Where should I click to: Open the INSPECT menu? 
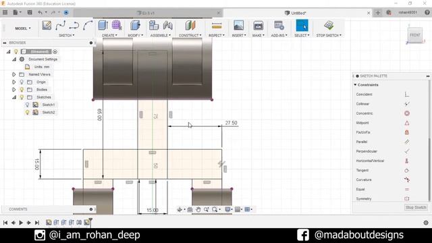point(217,36)
